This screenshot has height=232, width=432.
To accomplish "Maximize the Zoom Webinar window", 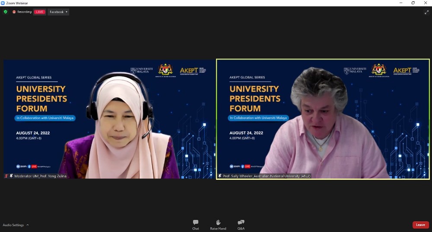I will click(413, 3).
